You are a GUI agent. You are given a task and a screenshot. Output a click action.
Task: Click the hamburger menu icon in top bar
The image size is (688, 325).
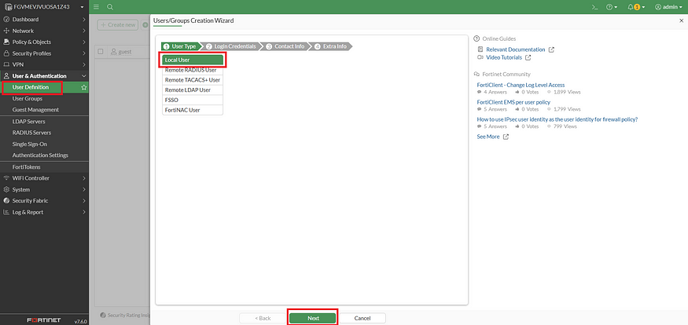click(x=96, y=7)
